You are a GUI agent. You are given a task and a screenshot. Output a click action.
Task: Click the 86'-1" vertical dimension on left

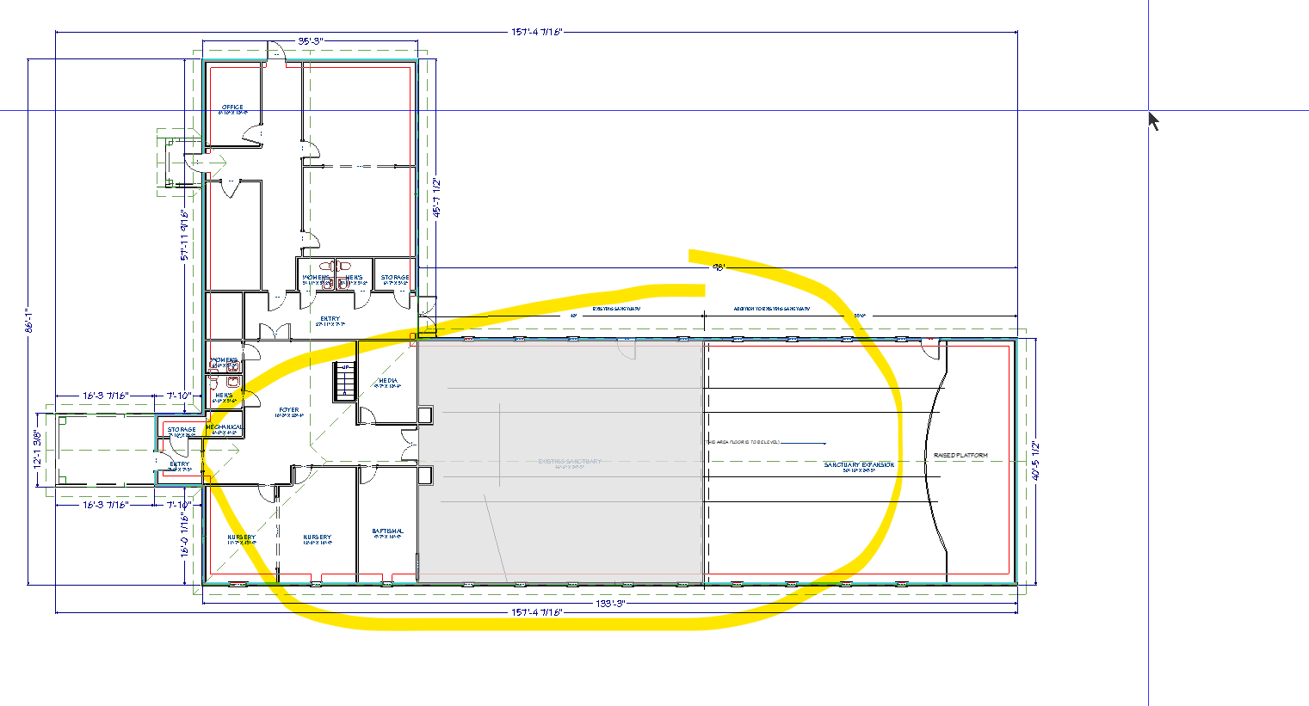28,320
